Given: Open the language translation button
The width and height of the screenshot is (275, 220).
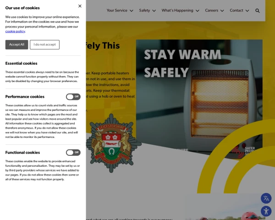Looking at the screenshot, I should coord(266,198).
